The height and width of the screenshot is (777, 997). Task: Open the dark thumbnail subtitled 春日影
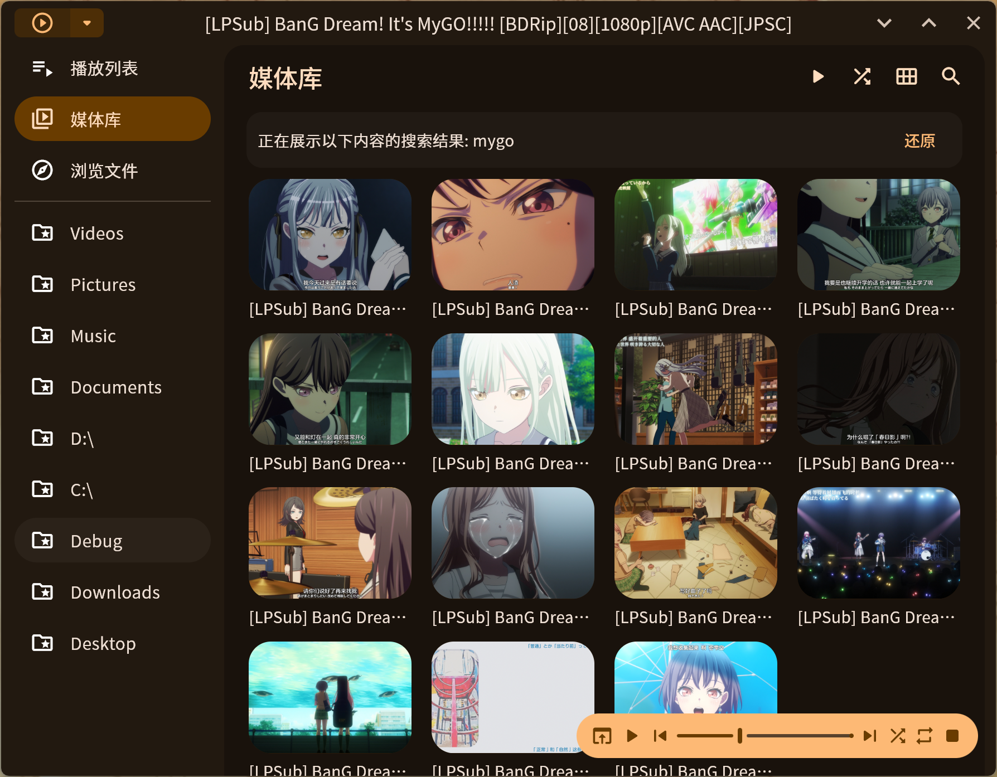879,389
